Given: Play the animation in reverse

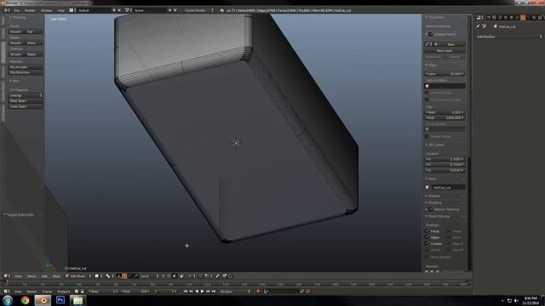Looking at the screenshot, I should point(197,292).
